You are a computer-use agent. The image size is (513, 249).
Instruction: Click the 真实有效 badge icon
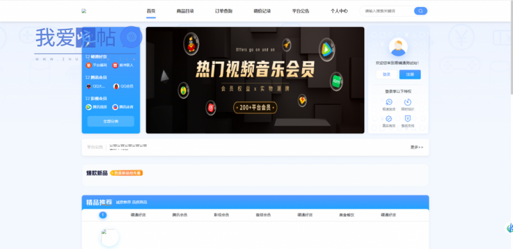click(x=389, y=118)
